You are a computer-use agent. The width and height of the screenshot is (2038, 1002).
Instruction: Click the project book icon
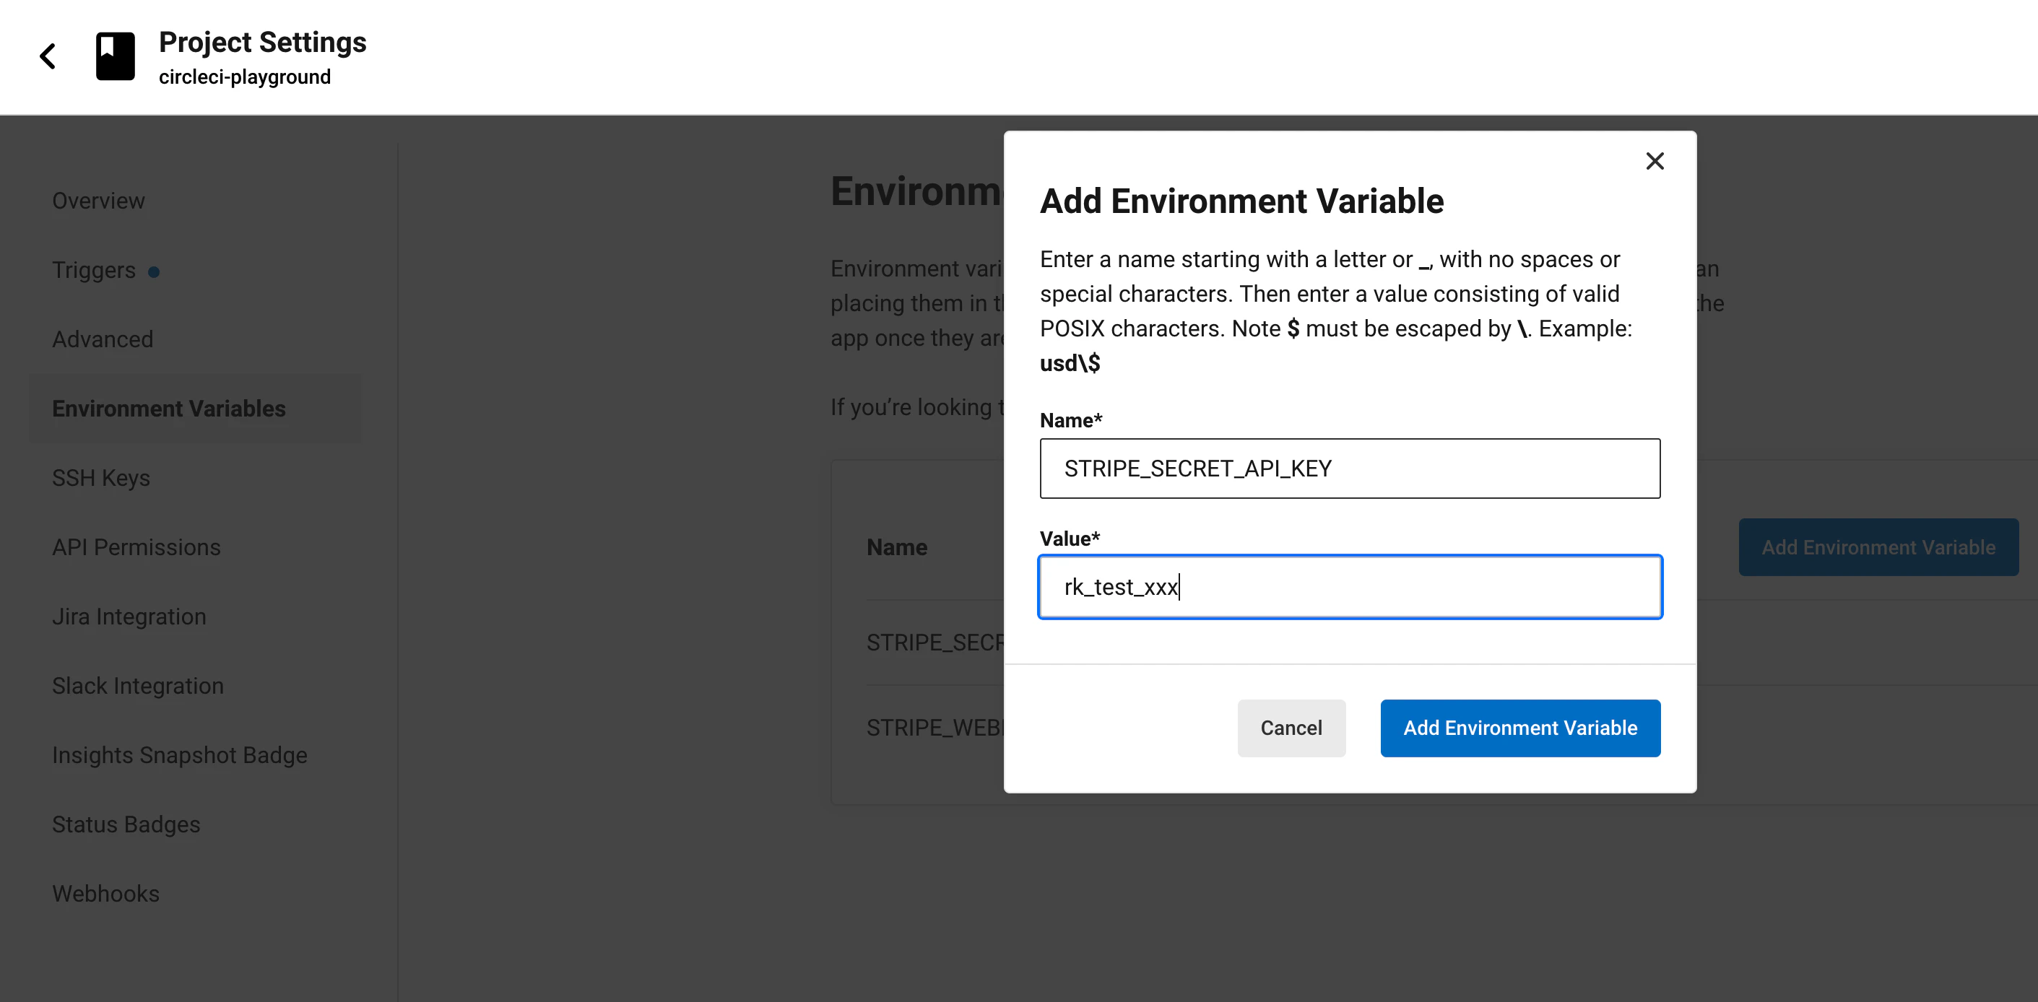[116, 56]
